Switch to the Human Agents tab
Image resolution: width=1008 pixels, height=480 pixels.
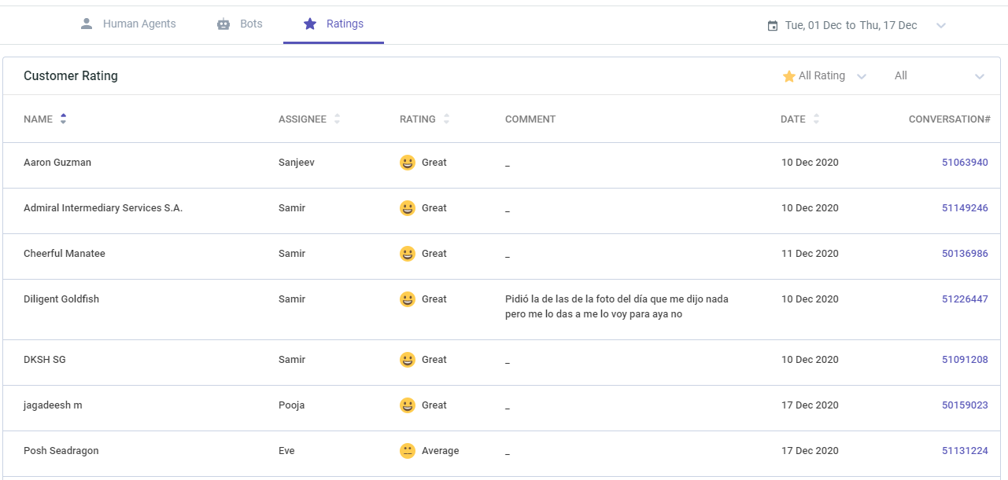pos(127,24)
